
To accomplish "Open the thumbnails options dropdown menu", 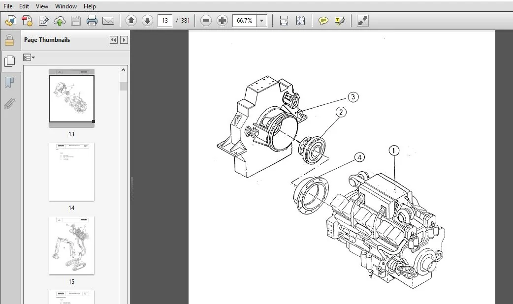I will click(29, 58).
